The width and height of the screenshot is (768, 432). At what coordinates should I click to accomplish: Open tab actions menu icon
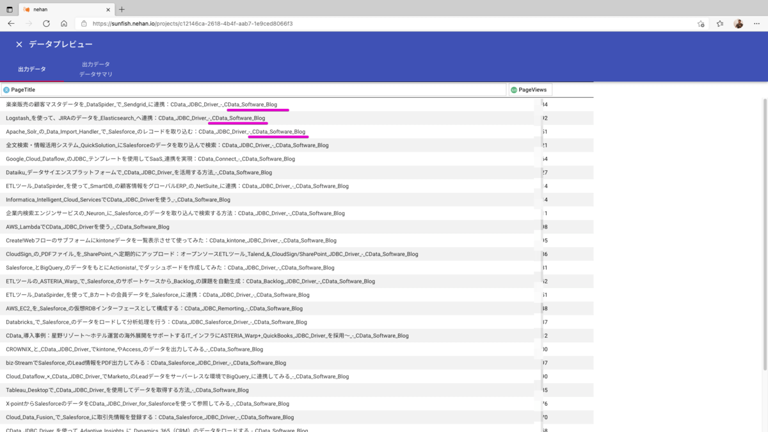coord(10,10)
